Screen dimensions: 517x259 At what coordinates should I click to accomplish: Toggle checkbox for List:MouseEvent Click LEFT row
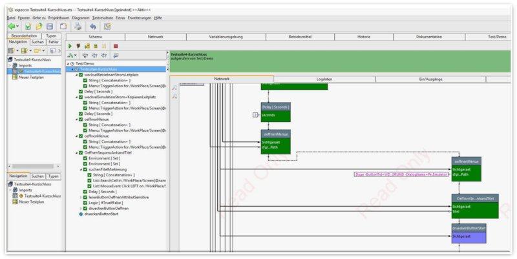click(89, 186)
